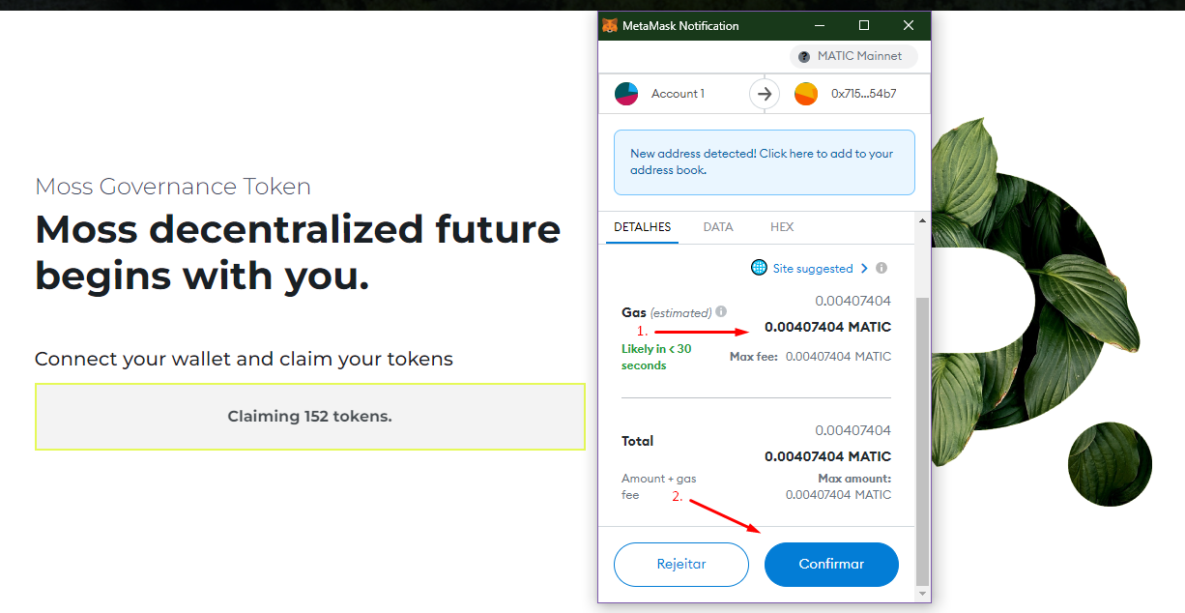Click the question mark icon in the MATIC Mainnet badge
The height and width of the screenshot is (613, 1185).
pos(804,56)
